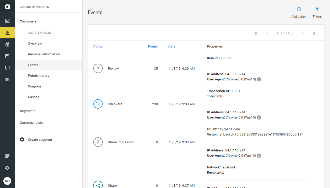Go to first page of events
The width and height of the screenshot is (330, 188).
pyautogui.click(x=256, y=33)
